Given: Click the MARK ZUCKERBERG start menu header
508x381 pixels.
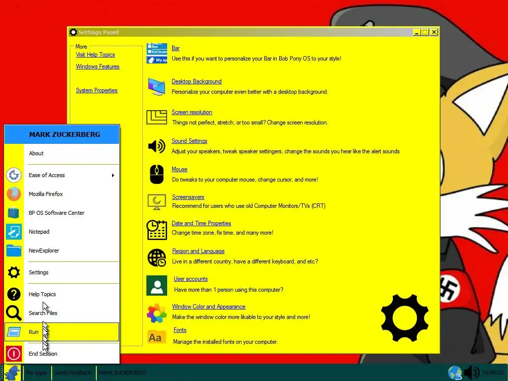Looking at the screenshot, I should pyautogui.click(x=62, y=134).
